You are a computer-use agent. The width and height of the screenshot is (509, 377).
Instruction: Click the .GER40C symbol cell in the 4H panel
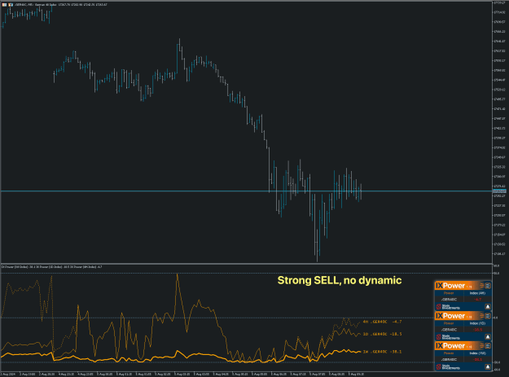click(x=449, y=299)
